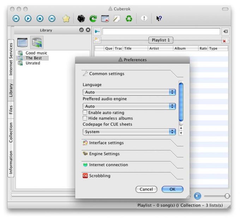
Task: Click the Trac column header
Action: pyautogui.click(x=118, y=49)
